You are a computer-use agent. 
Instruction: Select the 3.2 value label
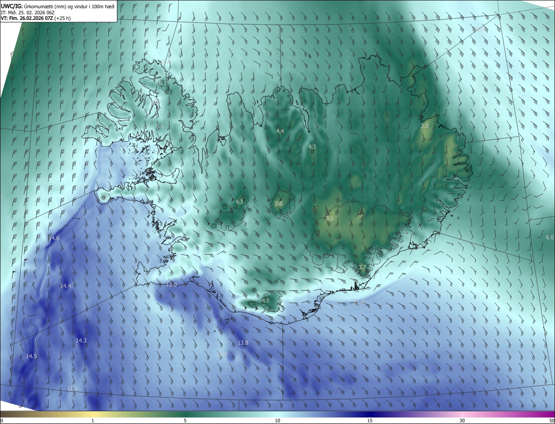[424, 126]
